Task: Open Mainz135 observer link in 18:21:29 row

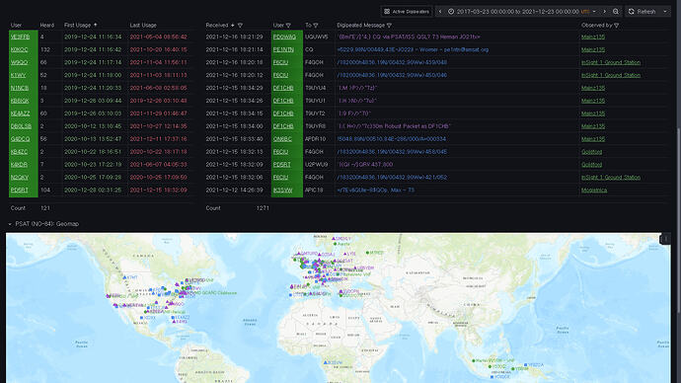Action: pos(593,37)
